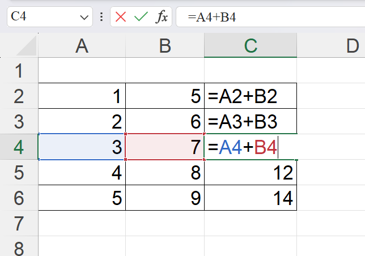This screenshot has width=365, height=256.
Task: Select row 7 header
Action: (x=19, y=223)
